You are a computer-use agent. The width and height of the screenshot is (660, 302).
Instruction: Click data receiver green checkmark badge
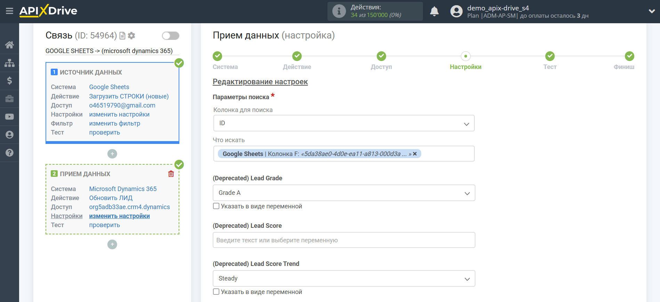click(x=179, y=164)
